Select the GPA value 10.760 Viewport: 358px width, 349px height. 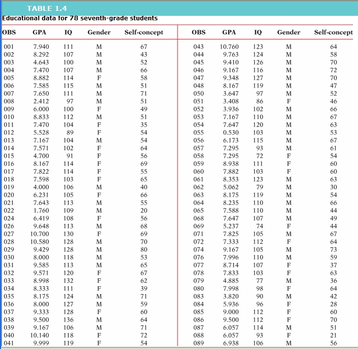pos(229,47)
